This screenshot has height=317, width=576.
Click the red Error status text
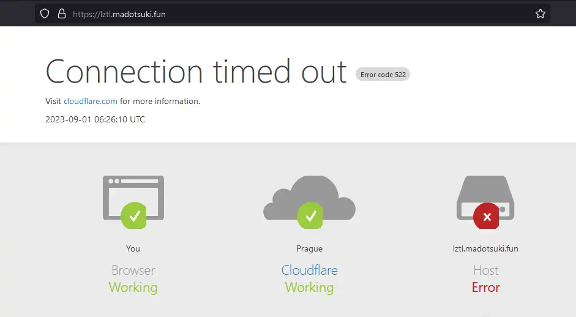point(485,287)
